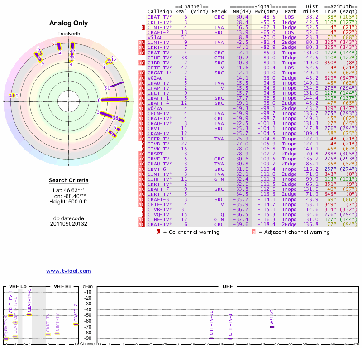
Task: Click the red co-channel warning icon beside CIMT-TV*
Action: click(x=143, y=27)
